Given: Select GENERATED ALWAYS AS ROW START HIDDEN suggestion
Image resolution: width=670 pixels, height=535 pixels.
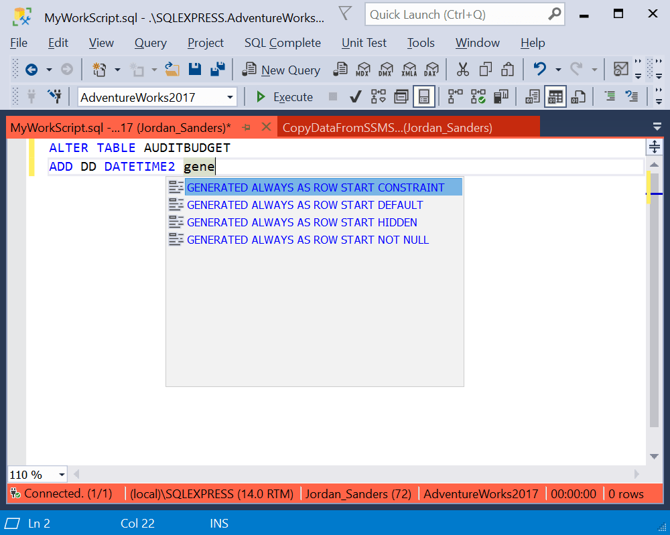Looking at the screenshot, I should coord(302,222).
